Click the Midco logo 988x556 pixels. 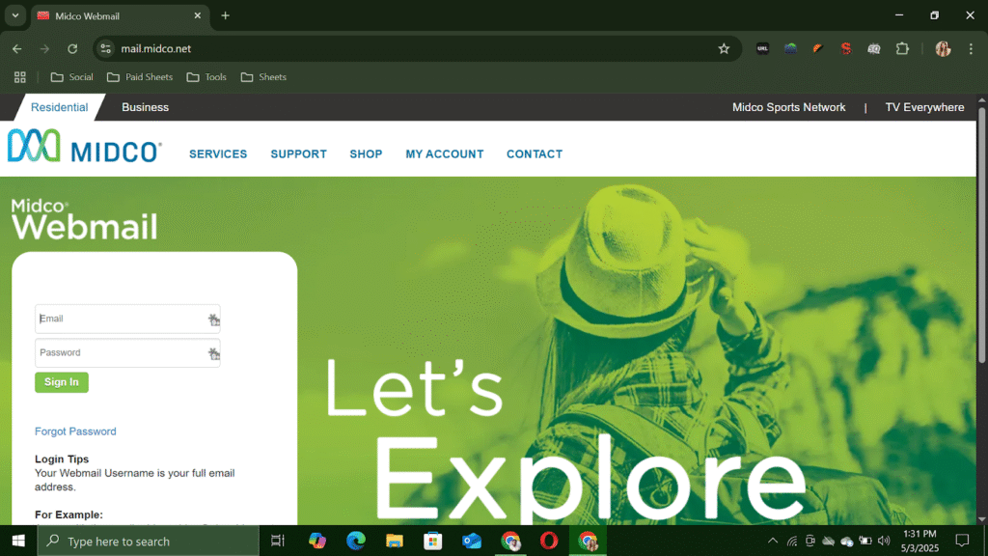pos(85,147)
